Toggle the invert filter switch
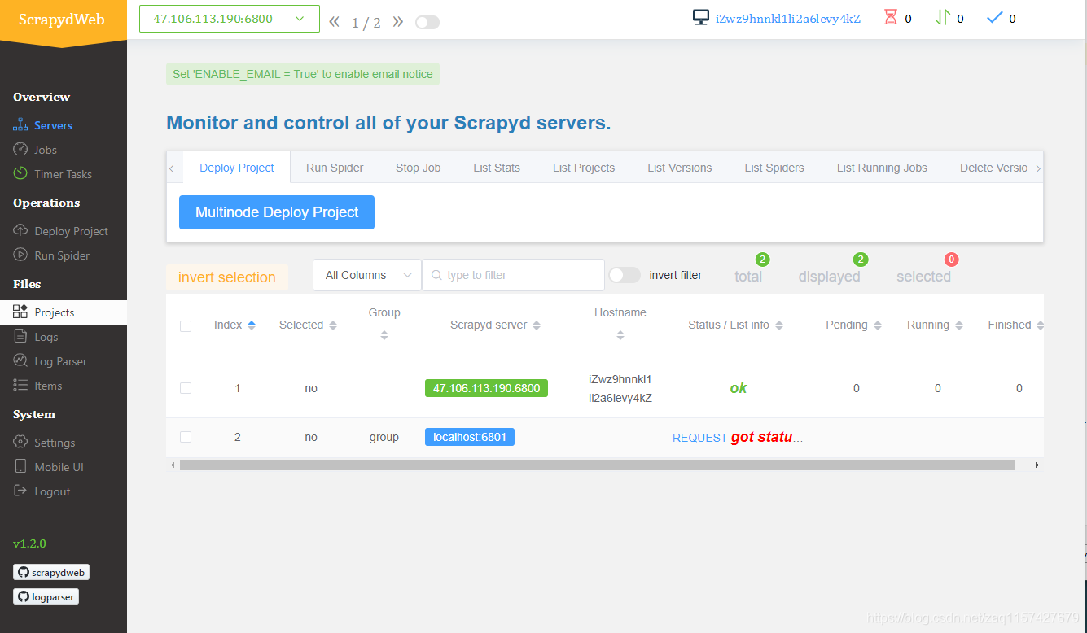The height and width of the screenshot is (633, 1087). 625,275
